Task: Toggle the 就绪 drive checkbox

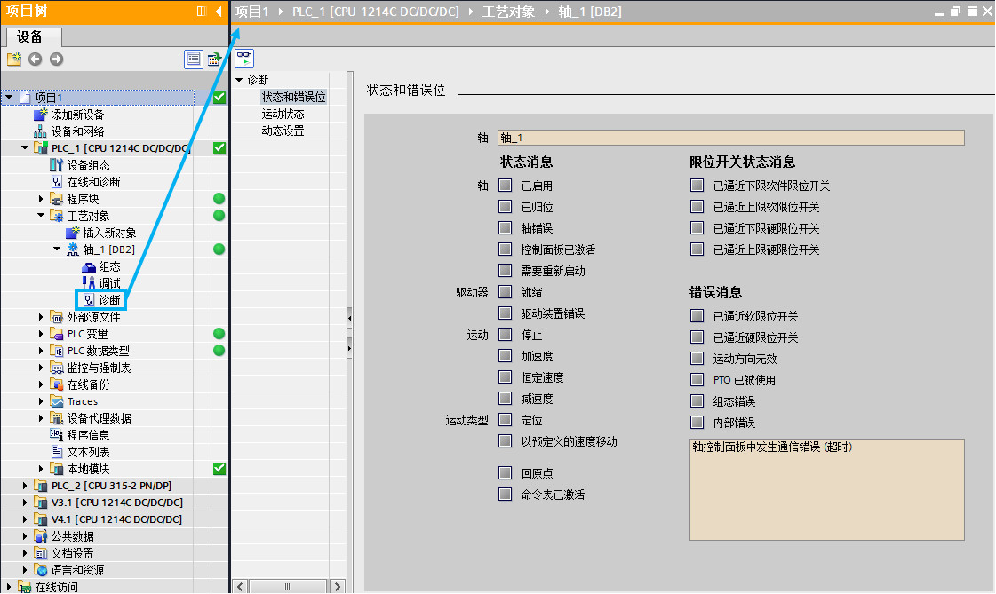Action: (505, 292)
